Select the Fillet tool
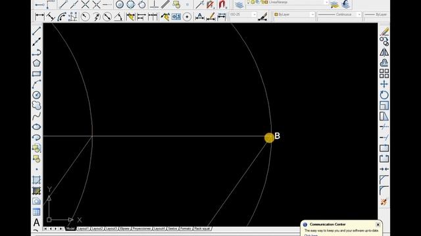421x236 pixels. click(384, 191)
